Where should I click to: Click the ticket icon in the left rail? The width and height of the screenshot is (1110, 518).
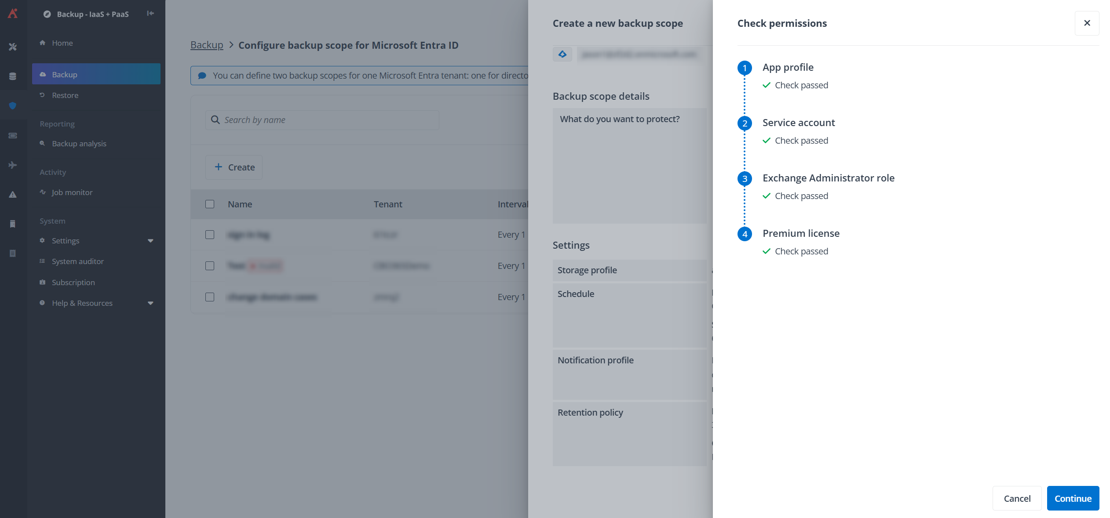pyautogui.click(x=13, y=135)
